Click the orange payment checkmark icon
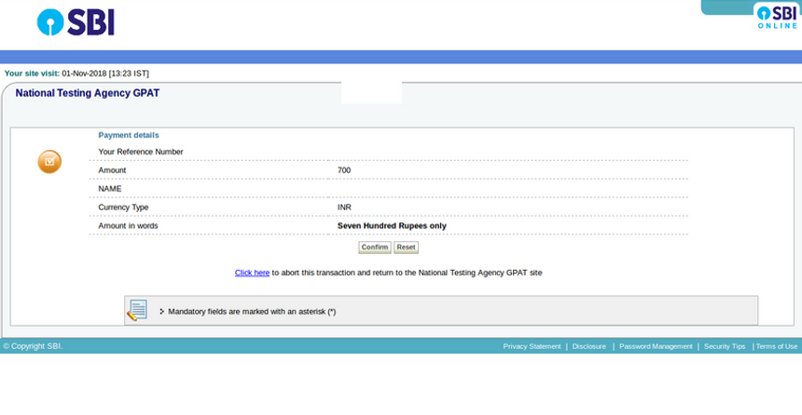This screenshot has width=802, height=415. [x=49, y=162]
